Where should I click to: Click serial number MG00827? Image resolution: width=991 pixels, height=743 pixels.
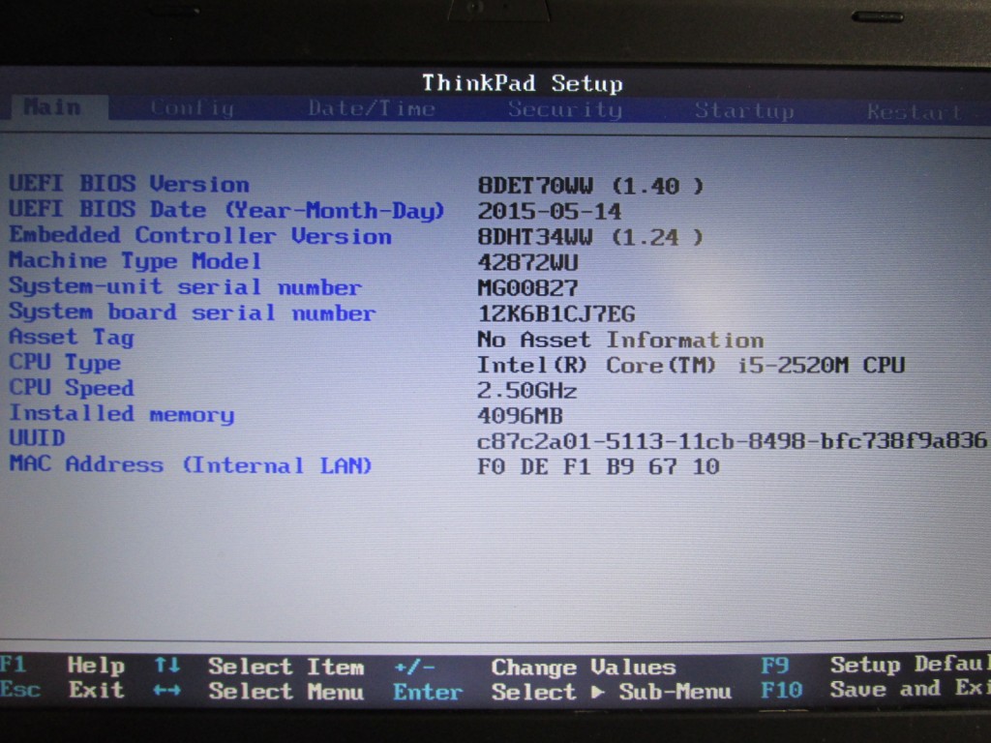click(x=527, y=288)
